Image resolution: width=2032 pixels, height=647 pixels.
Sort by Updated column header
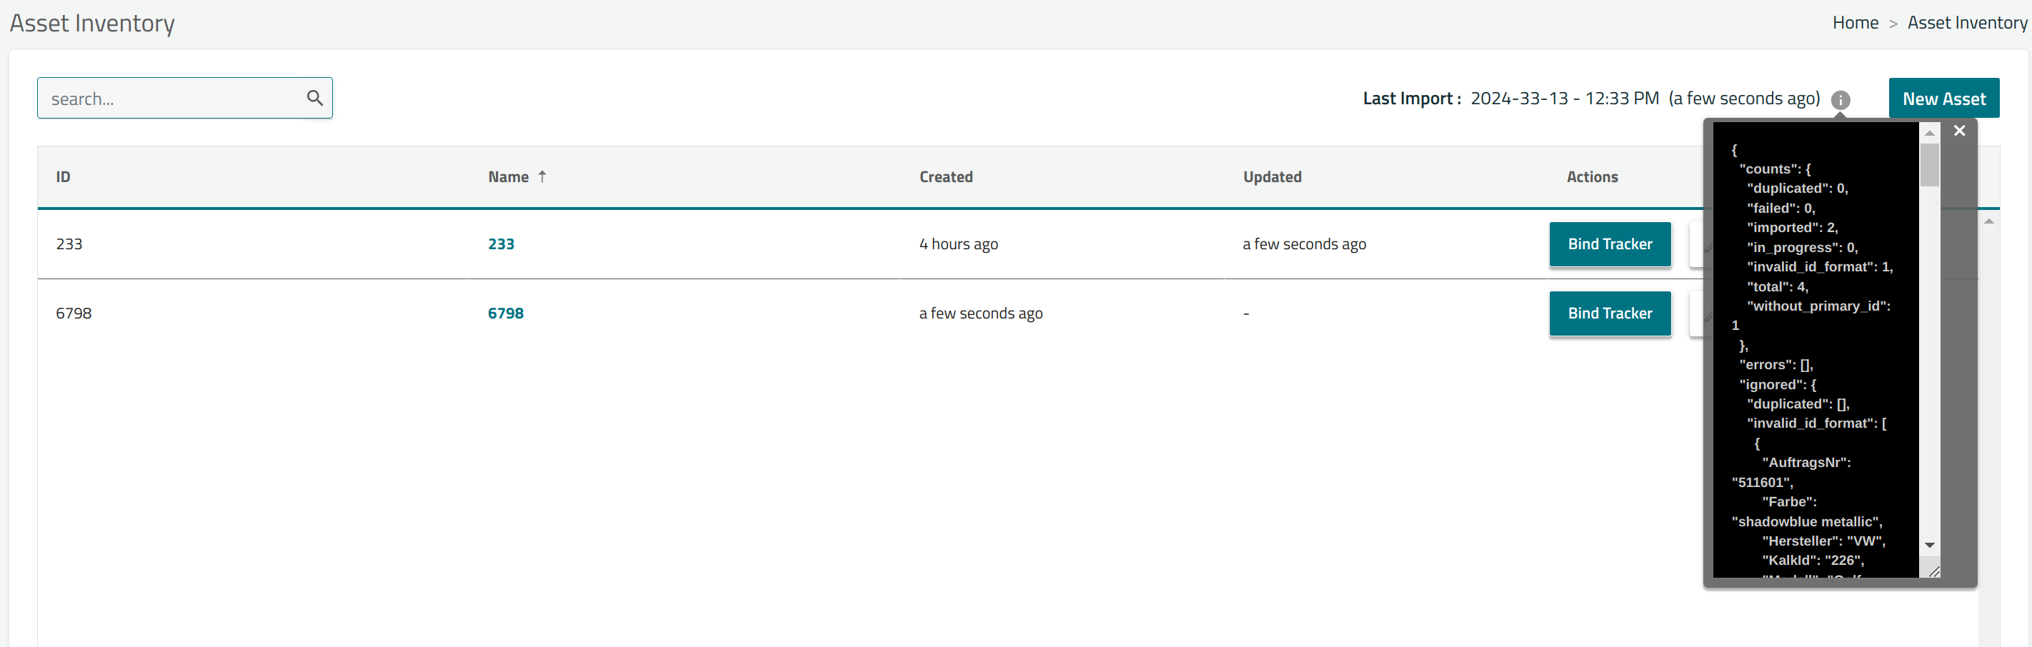[x=1272, y=177]
